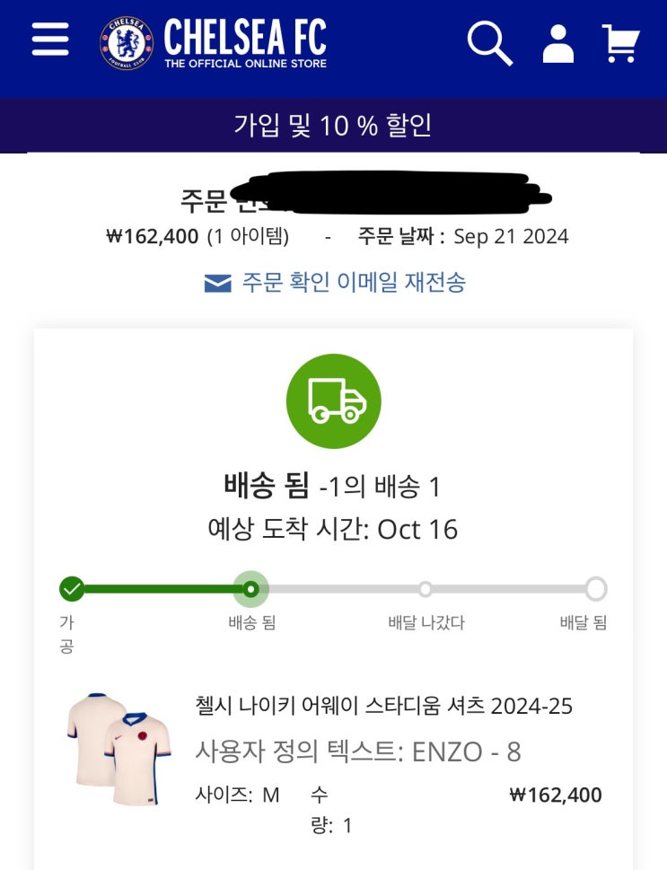Viewport: 667px width, 870px height.
Task: Select the 배달 나갔다 progress marker
Action: coord(426,589)
